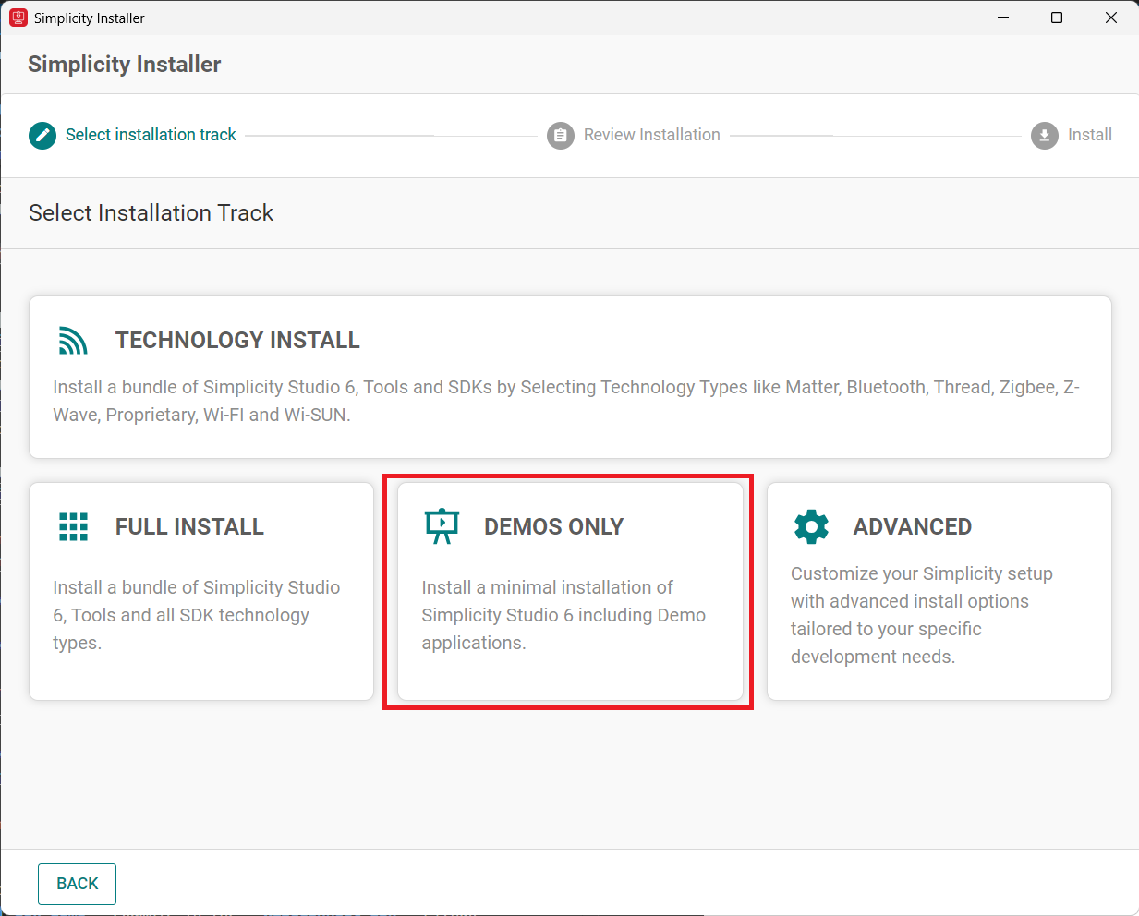Click the Technology Install signal icon
The image size is (1139, 916).
pos(72,340)
